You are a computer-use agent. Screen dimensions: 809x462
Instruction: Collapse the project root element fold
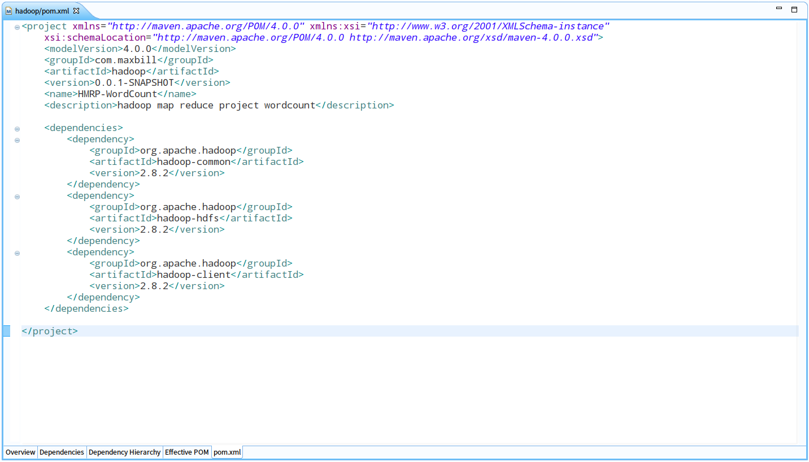pyautogui.click(x=17, y=27)
